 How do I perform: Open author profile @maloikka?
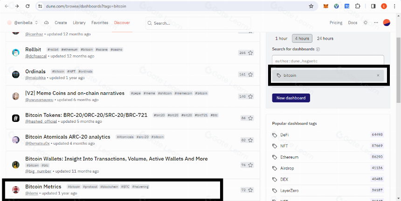point(35,78)
